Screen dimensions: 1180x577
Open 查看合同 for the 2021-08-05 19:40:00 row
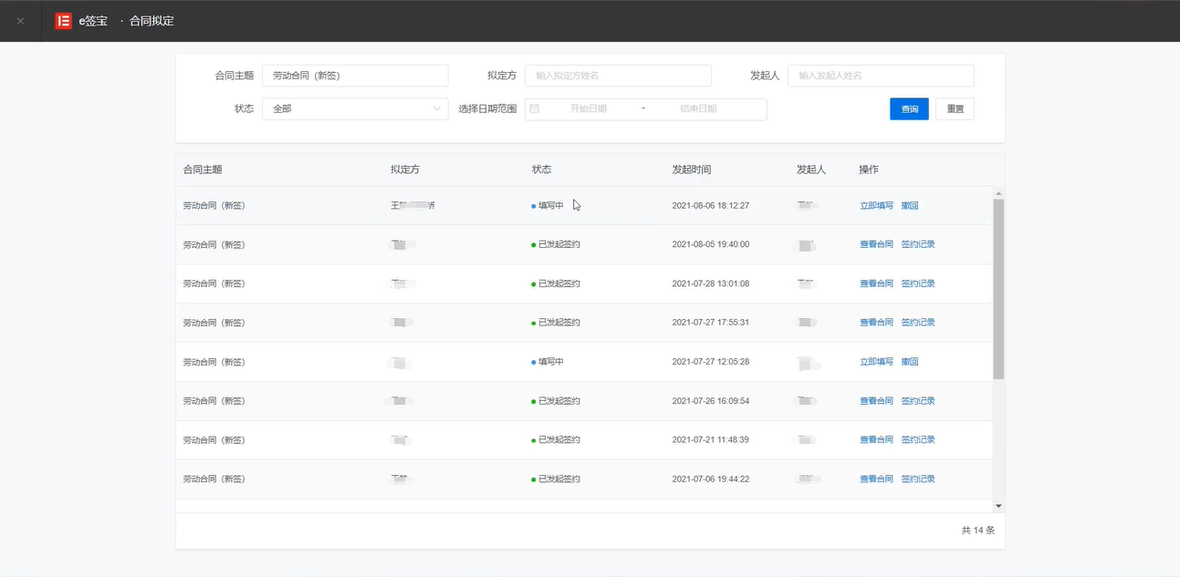pos(876,244)
